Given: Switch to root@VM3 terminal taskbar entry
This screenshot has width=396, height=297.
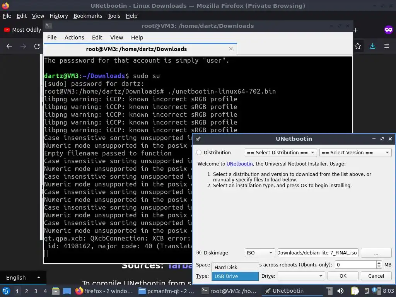Looking at the screenshot, I should [229, 291].
